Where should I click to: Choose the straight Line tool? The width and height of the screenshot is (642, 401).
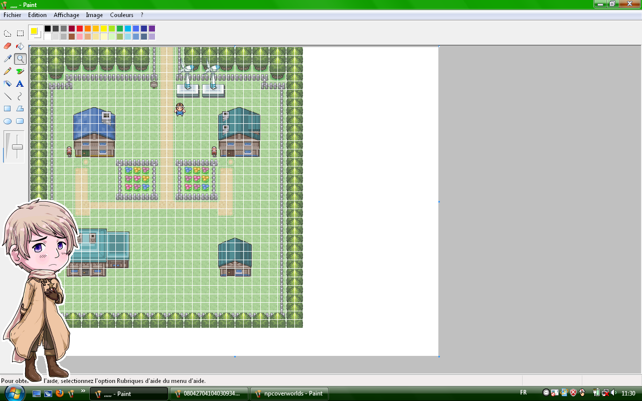point(8,96)
